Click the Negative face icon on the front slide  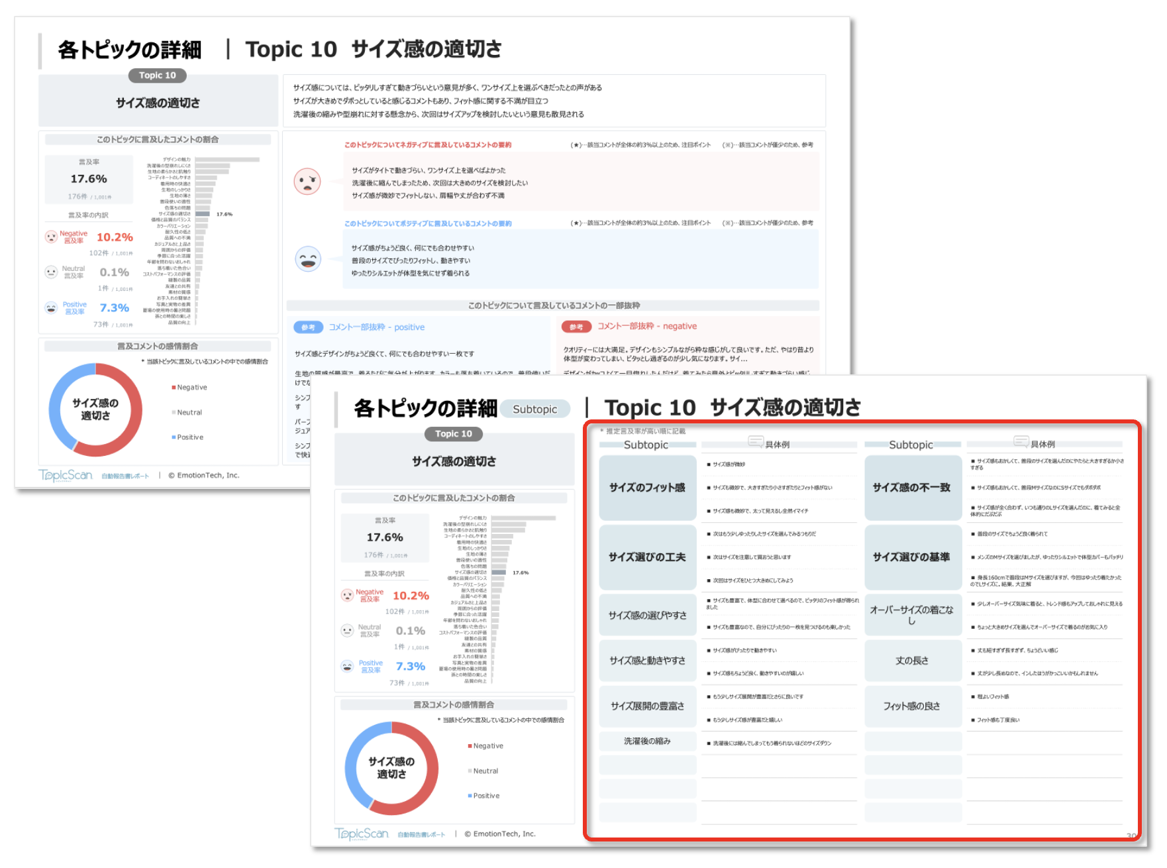click(347, 595)
